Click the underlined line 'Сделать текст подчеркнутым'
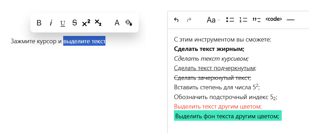Viewport: 309px width, 135px height. pyautogui.click(x=214, y=68)
